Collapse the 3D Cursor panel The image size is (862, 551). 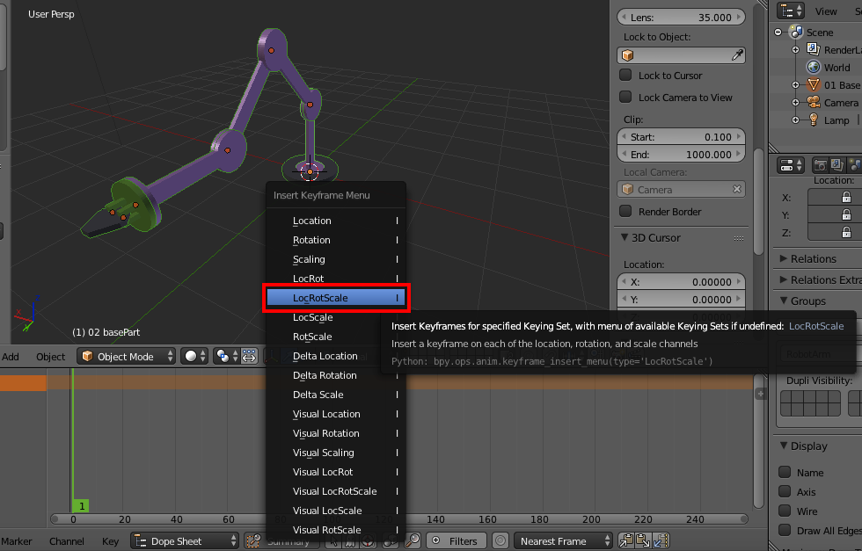[624, 237]
